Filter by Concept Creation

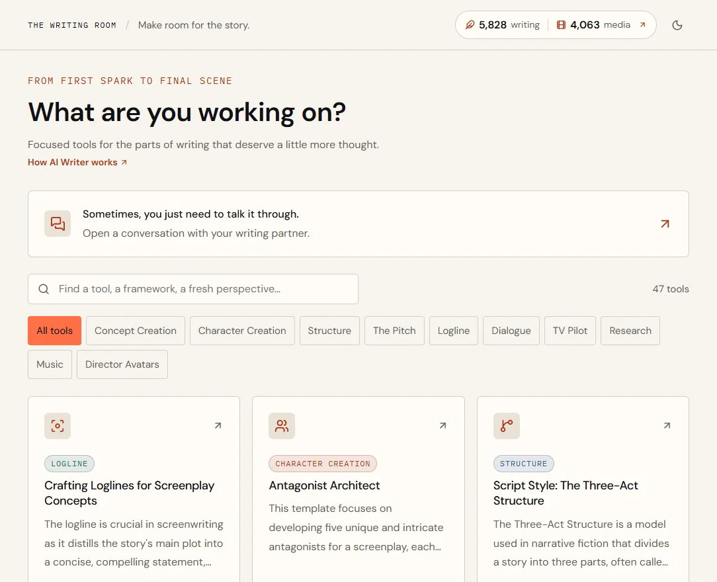(x=136, y=331)
